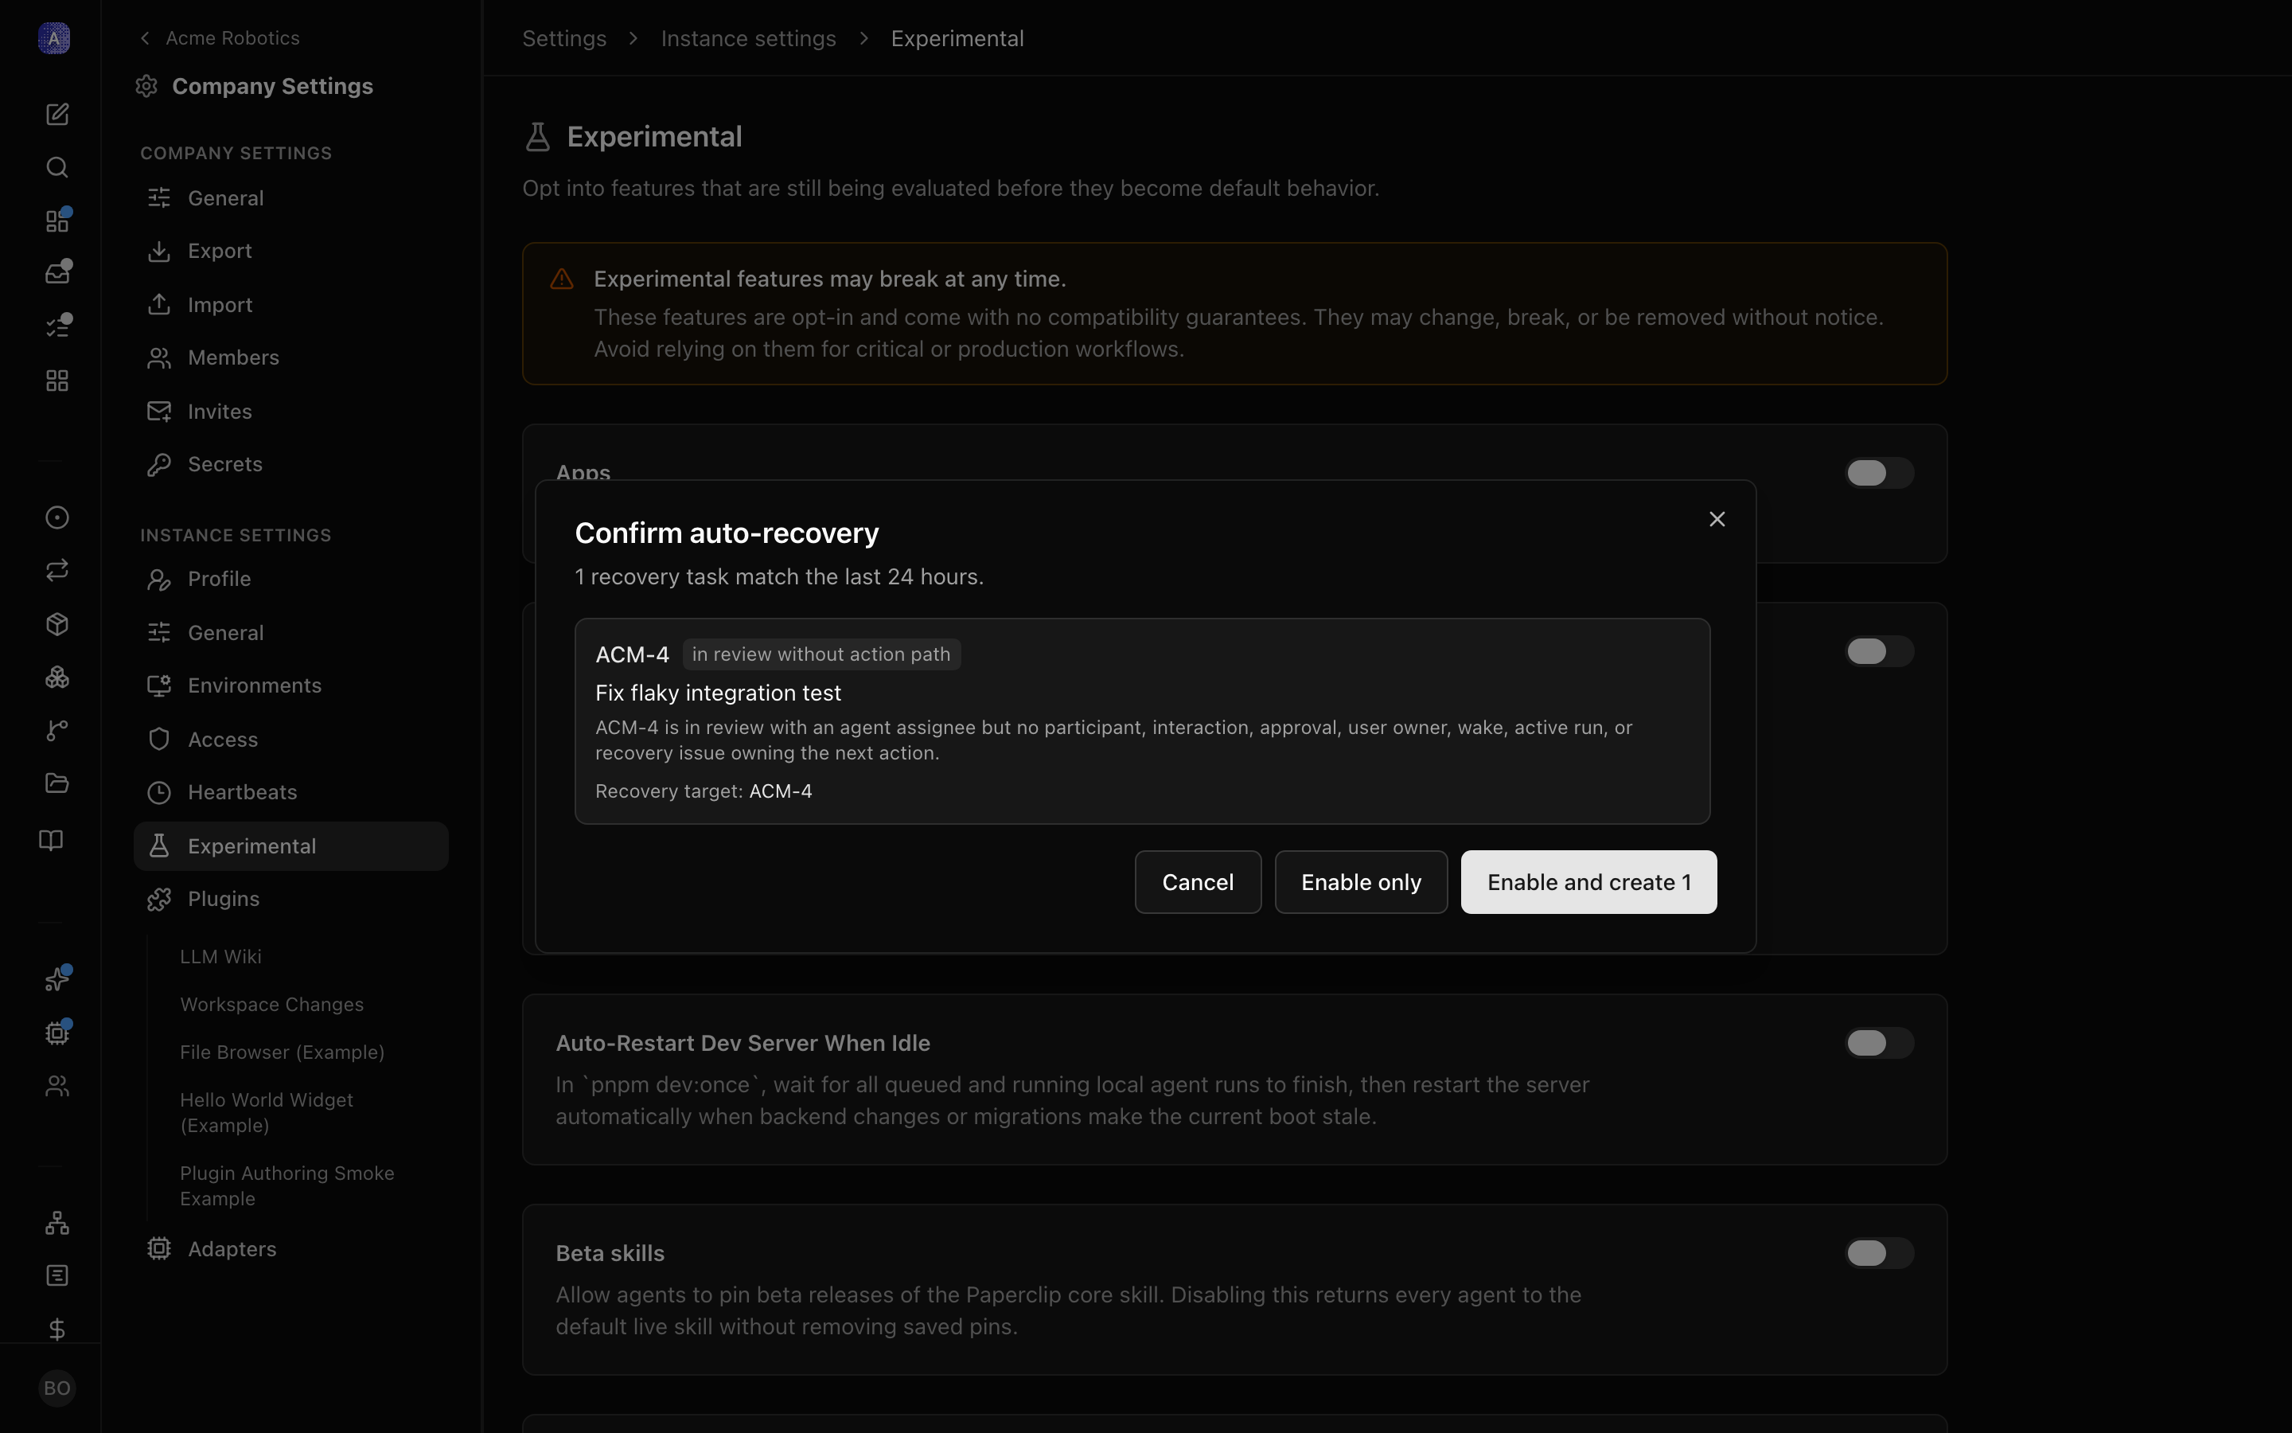
Task: Enable the Beta skills toggle
Action: [x=1879, y=1253]
